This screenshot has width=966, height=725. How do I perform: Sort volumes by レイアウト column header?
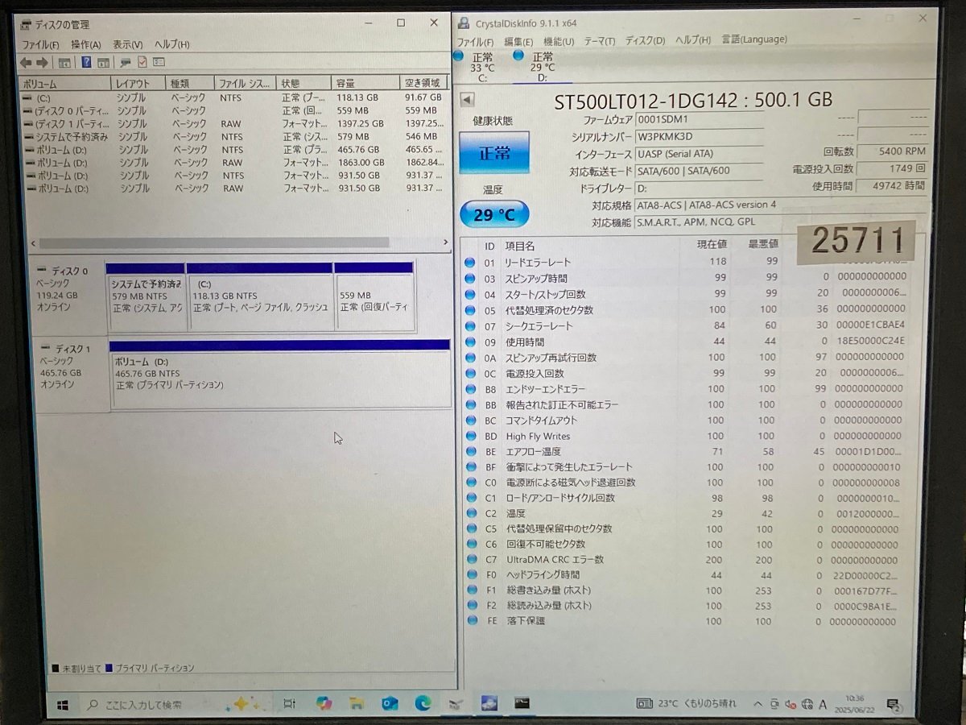pyautogui.click(x=138, y=84)
